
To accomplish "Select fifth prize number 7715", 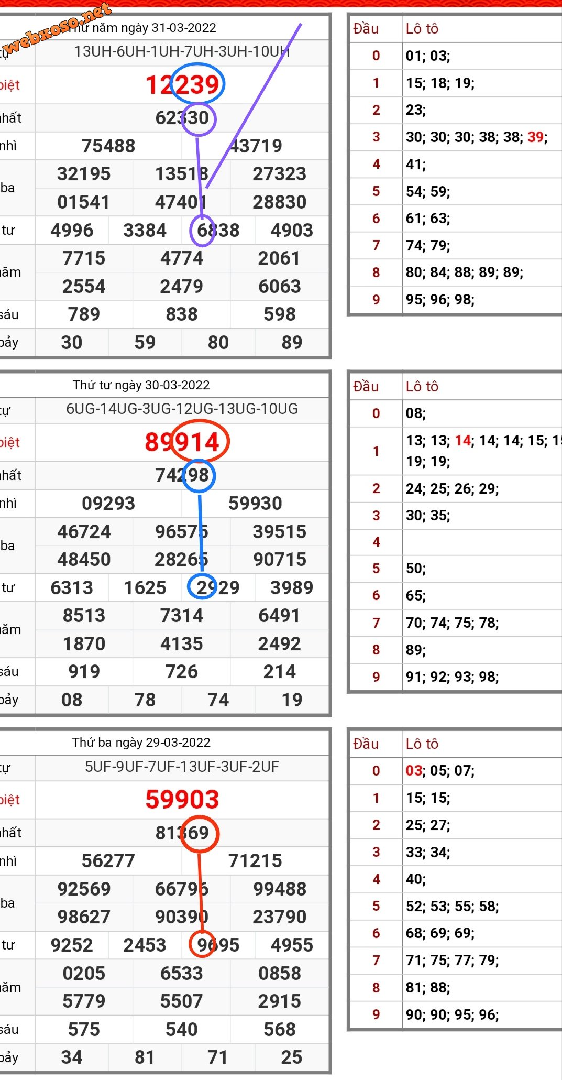I will (84, 258).
